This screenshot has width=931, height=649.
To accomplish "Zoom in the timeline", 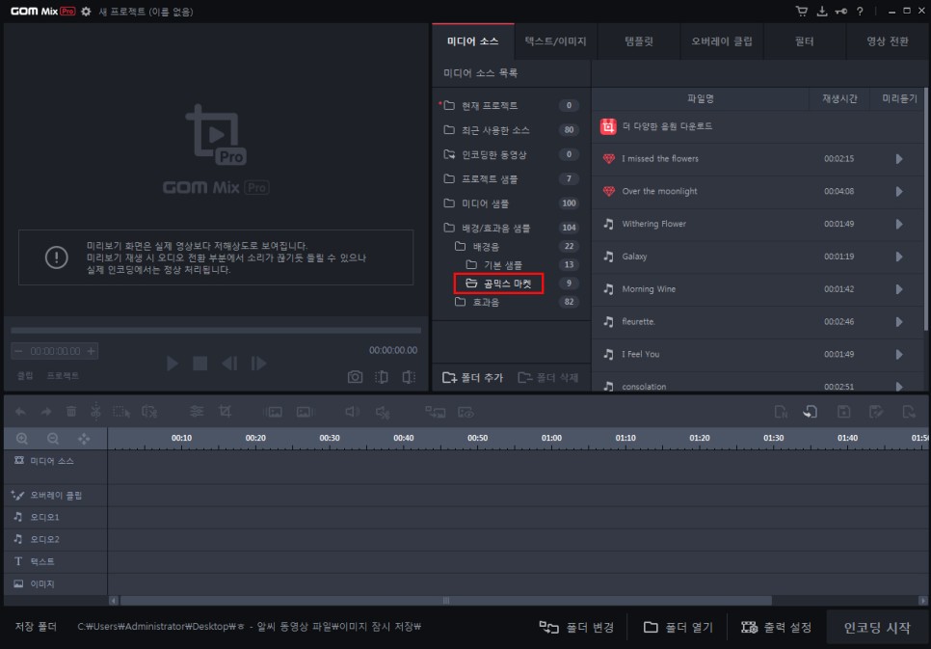I will point(22,439).
